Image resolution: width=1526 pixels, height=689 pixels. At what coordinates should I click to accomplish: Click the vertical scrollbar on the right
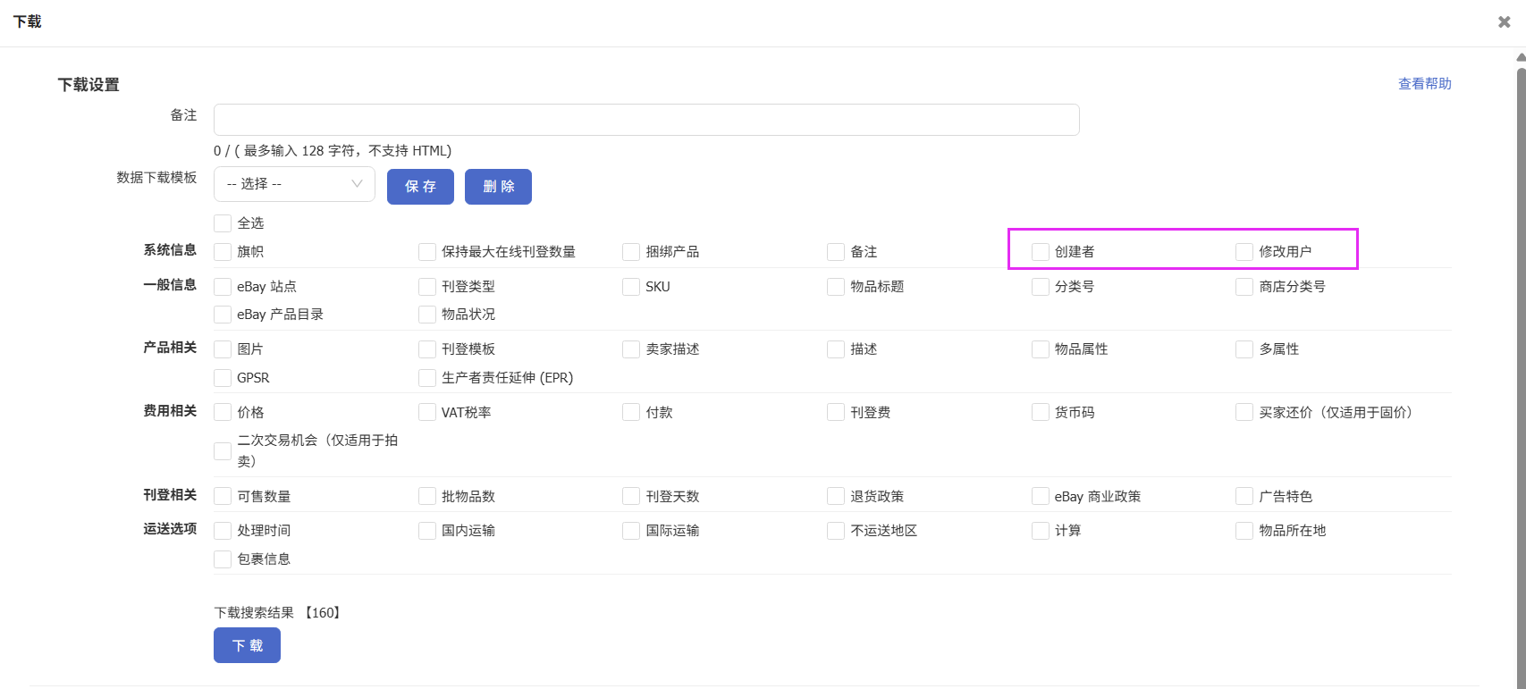1520,357
